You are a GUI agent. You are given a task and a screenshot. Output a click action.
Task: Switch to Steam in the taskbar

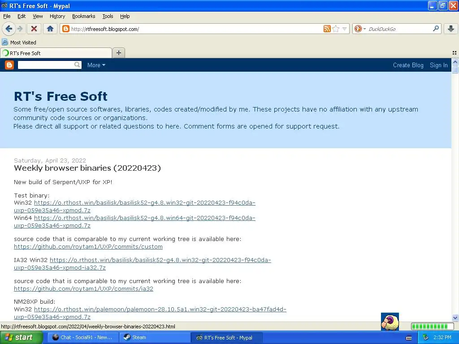[x=155, y=337]
